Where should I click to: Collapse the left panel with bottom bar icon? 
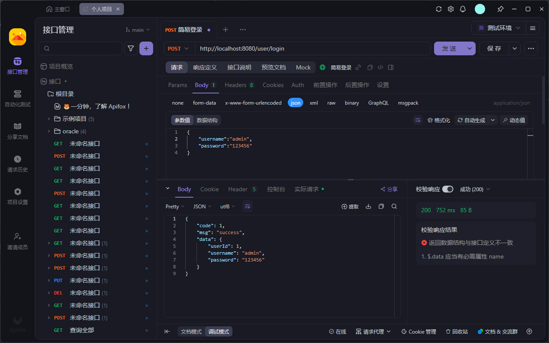[x=167, y=331]
